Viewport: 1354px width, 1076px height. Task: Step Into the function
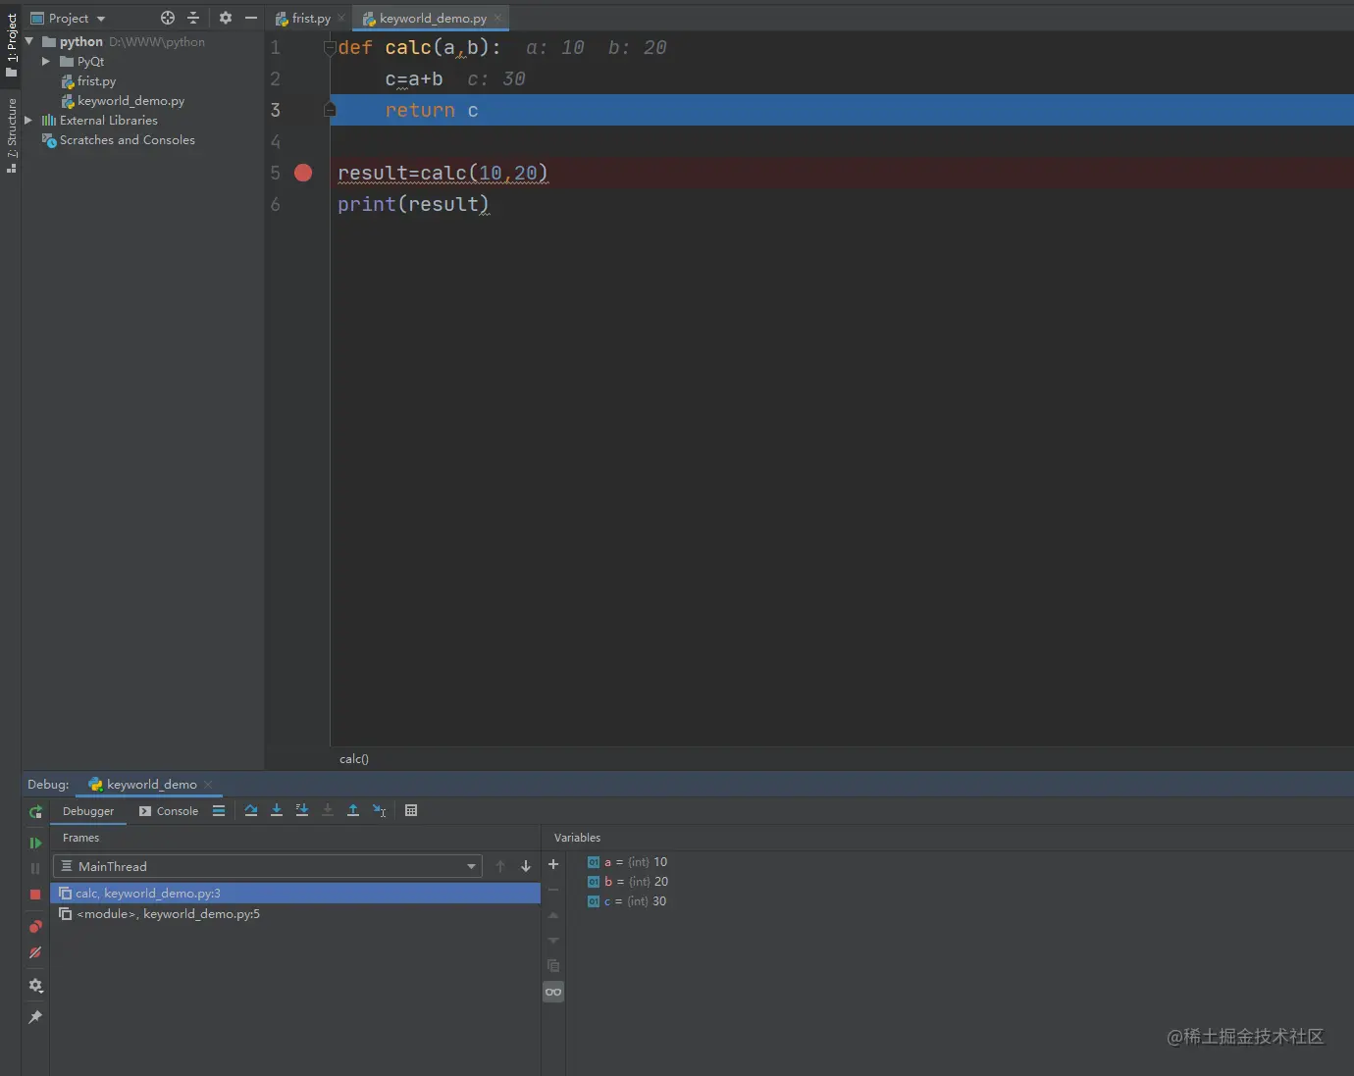[x=277, y=810]
